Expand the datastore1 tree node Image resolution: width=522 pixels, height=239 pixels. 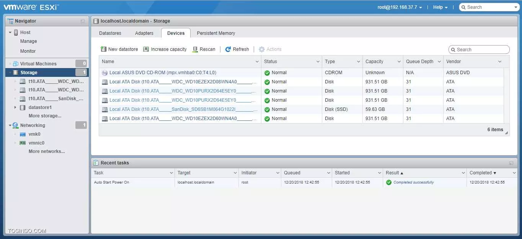pyautogui.click(x=15, y=107)
